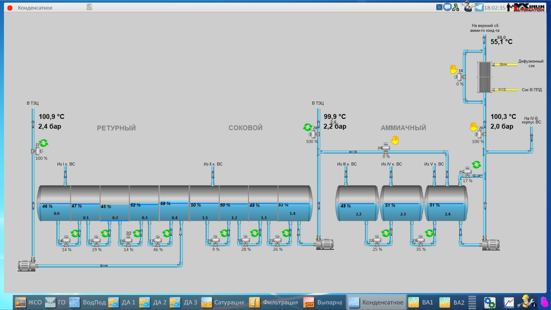Click the 55,1 °C temperature reading
The height and width of the screenshot is (310, 551).
point(501,42)
